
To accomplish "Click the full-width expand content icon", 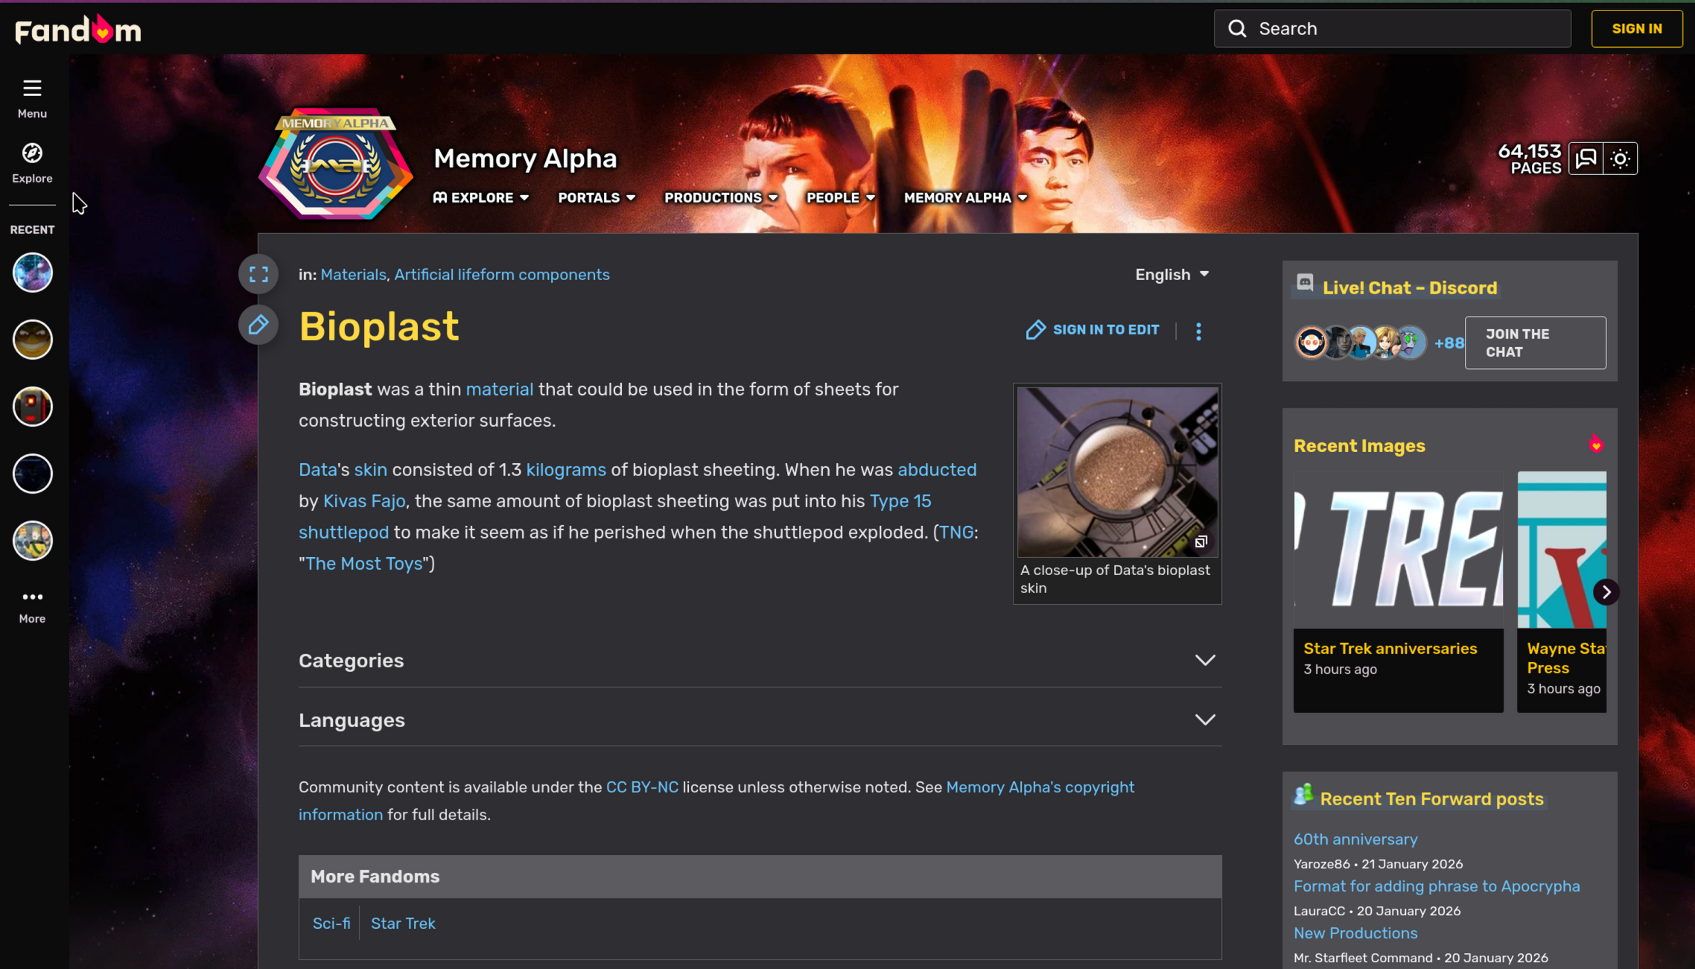I will click(258, 274).
